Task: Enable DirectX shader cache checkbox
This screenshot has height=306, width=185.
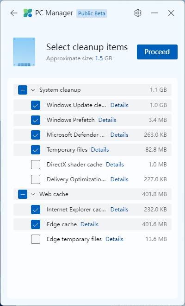Action: pos(36,165)
